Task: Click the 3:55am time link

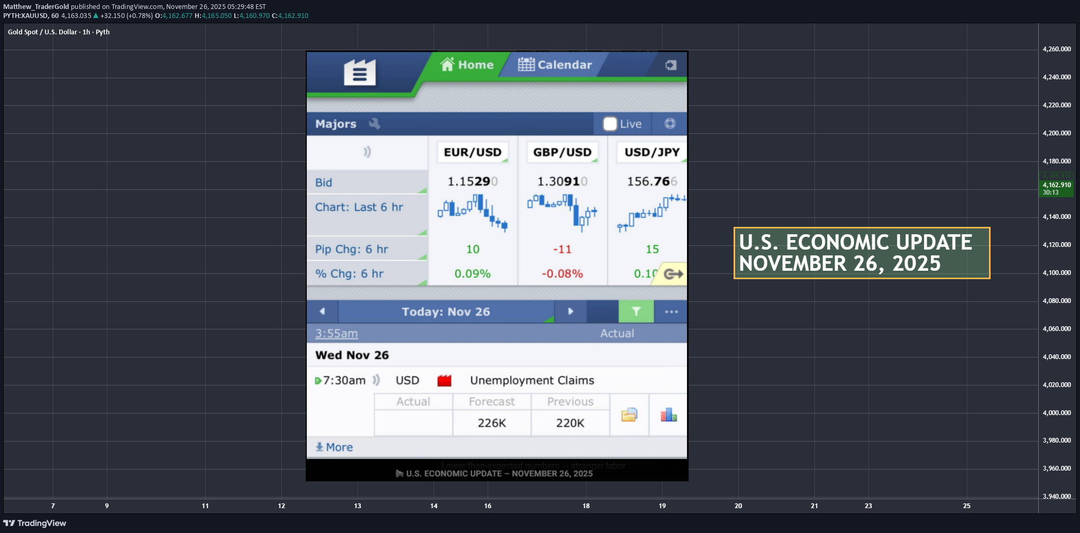Action: [336, 333]
